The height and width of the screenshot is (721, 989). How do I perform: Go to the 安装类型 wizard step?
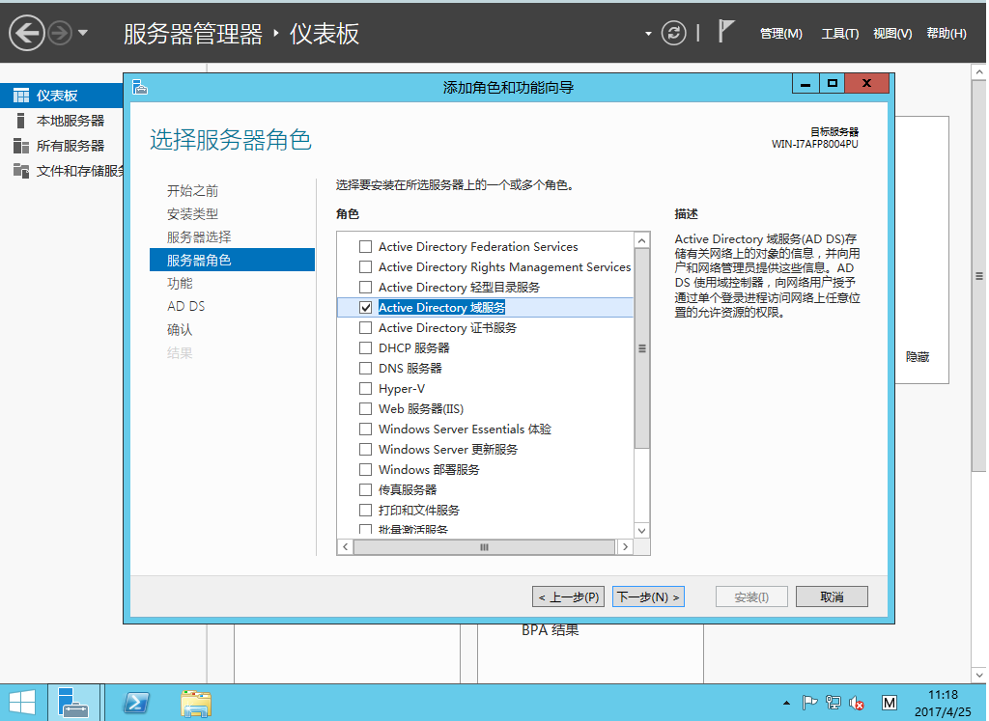click(x=192, y=213)
